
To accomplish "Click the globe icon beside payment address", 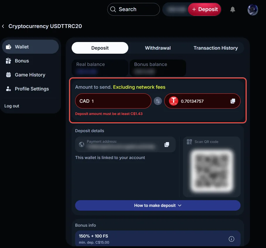I will pyautogui.click(x=82, y=144).
